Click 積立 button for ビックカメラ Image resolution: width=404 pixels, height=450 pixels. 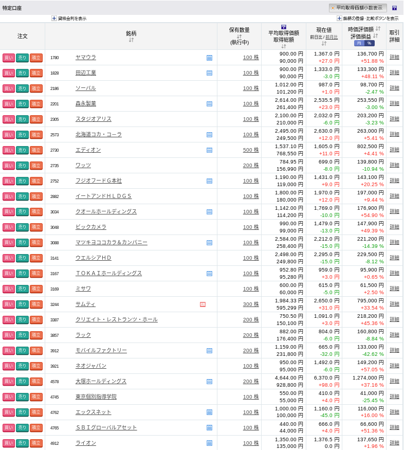click(x=36, y=227)
